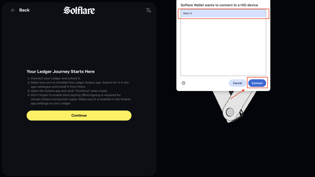
Task: Click the red arrow pointing at Connect
Action: pos(237,94)
